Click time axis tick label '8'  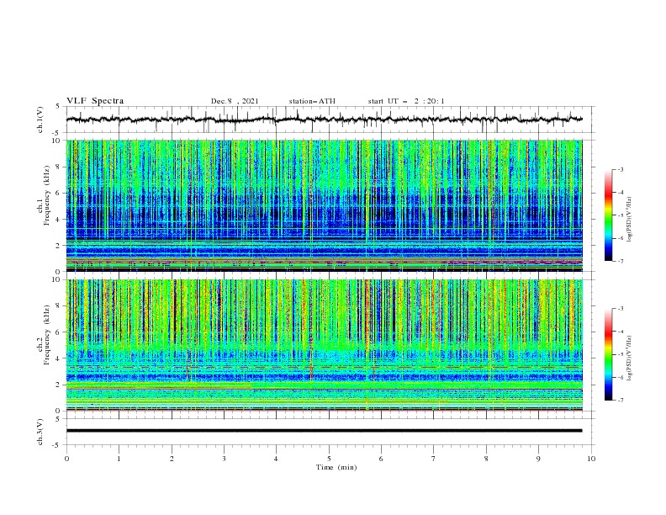click(x=486, y=459)
